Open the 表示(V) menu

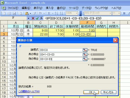pos(38,8)
